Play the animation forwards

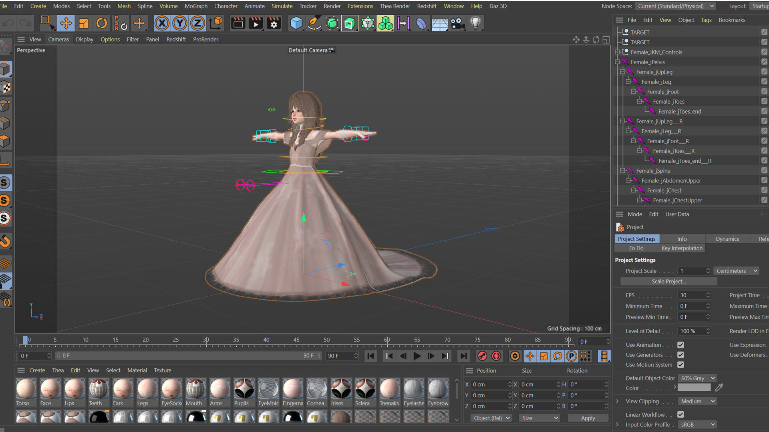417,356
